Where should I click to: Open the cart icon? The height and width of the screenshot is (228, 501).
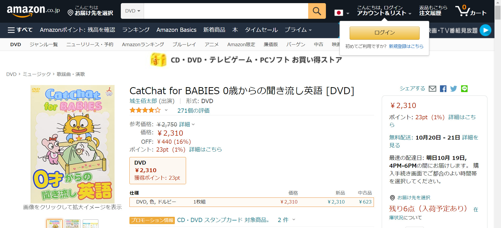(x=471, y=11)
